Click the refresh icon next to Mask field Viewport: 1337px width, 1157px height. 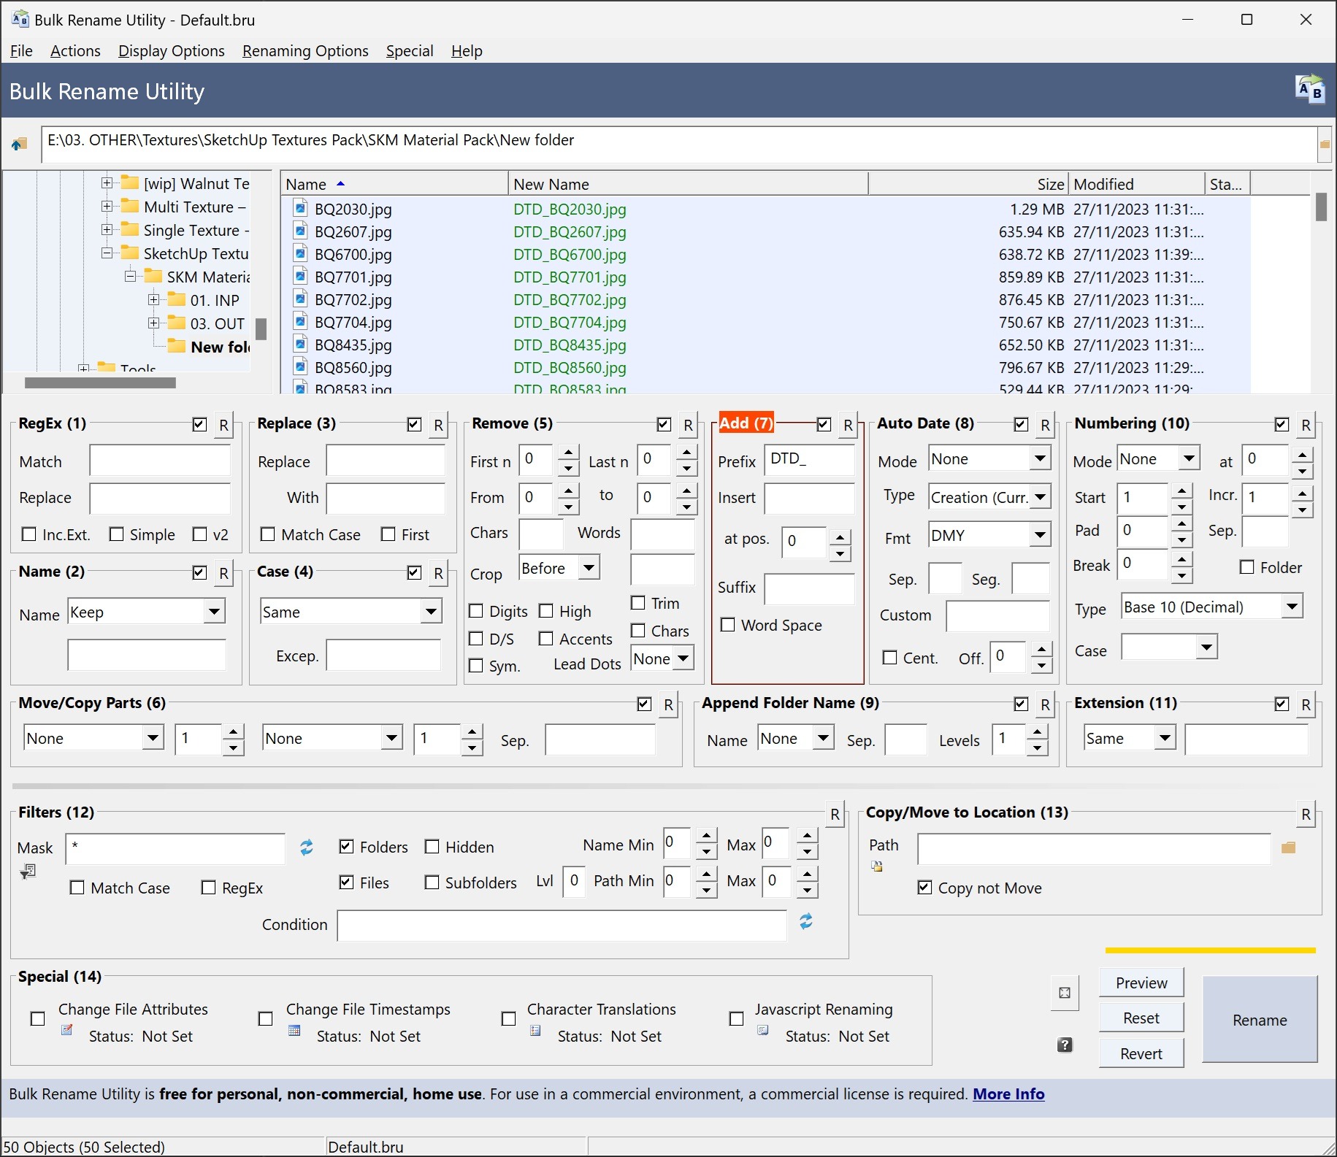point(307,847)
